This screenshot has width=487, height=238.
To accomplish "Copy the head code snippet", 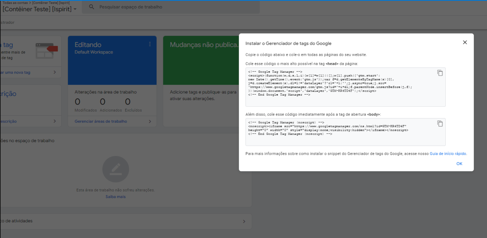I will 440,73.
